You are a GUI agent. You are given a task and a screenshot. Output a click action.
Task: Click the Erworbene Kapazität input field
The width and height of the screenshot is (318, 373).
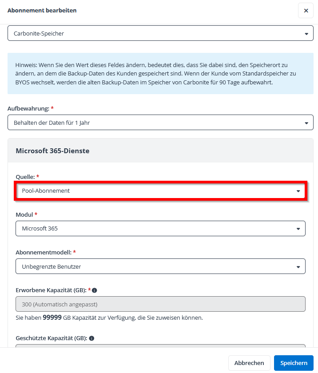coord(160,304)
